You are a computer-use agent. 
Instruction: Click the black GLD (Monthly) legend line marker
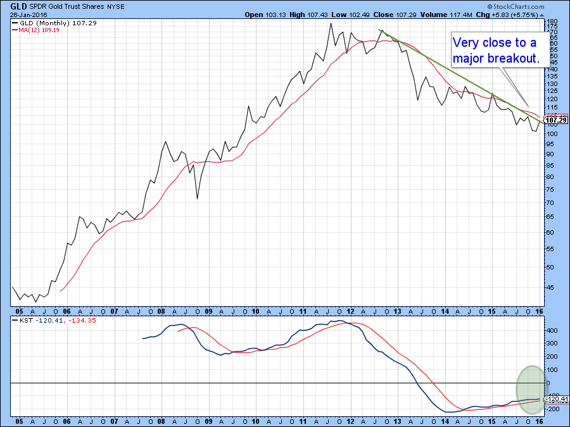coord(15,23)
